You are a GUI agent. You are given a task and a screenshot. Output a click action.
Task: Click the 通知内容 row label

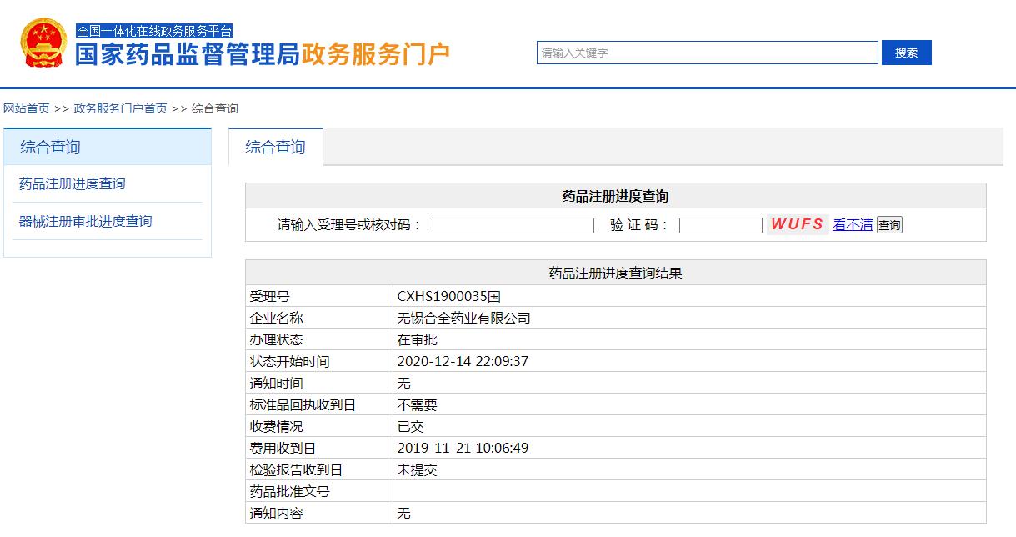(276, 513)
